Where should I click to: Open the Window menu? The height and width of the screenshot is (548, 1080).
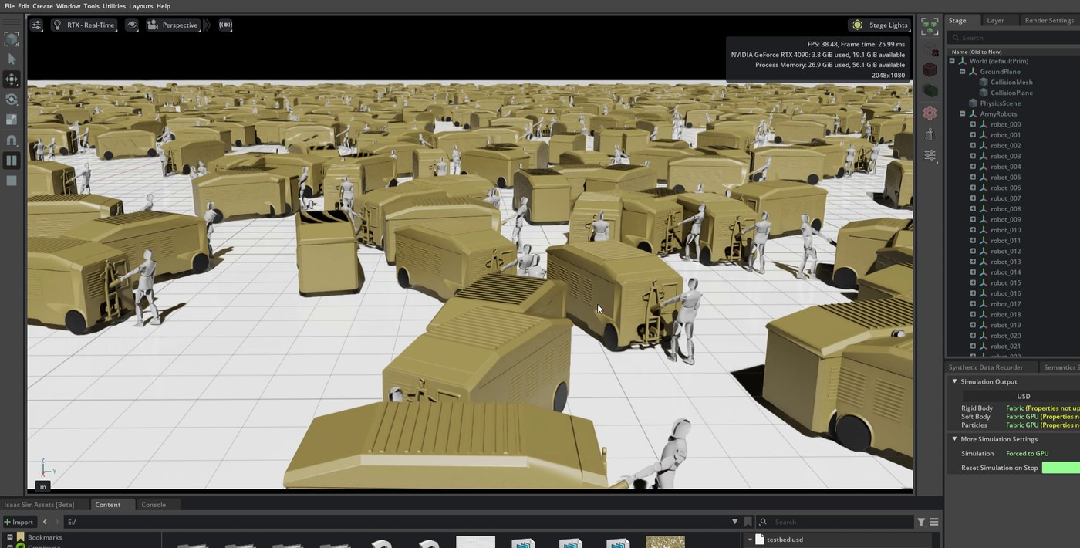click(68, 6)
